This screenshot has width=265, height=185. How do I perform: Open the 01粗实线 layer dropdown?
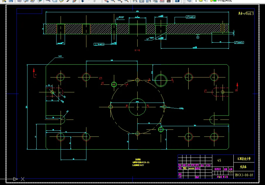[225, 1]
